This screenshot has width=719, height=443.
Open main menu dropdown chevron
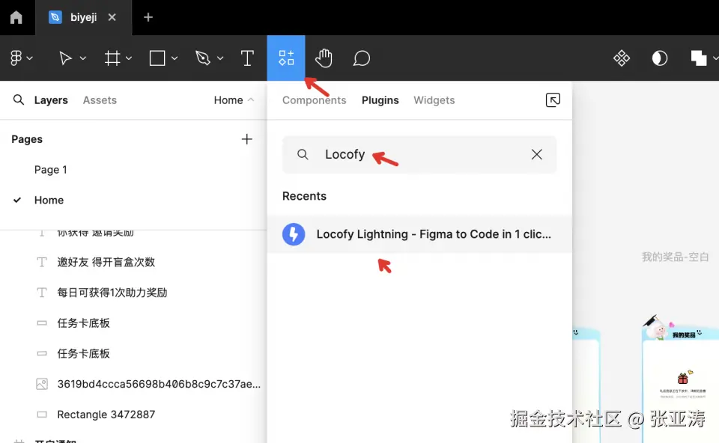(30, 58)
